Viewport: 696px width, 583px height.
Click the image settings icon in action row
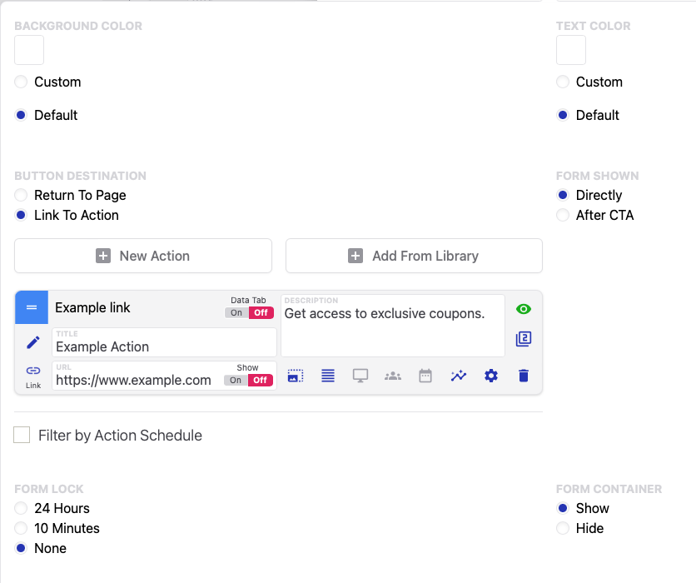[296, 376]
